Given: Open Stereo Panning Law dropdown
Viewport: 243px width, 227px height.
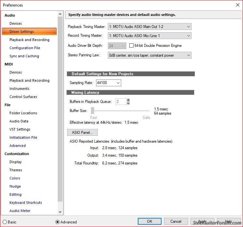Looking at the screenshot, I should click(x=150, y=55).
